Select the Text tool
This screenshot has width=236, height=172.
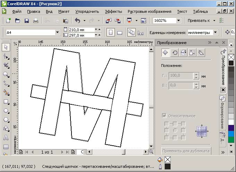click(x=6, y=138)
